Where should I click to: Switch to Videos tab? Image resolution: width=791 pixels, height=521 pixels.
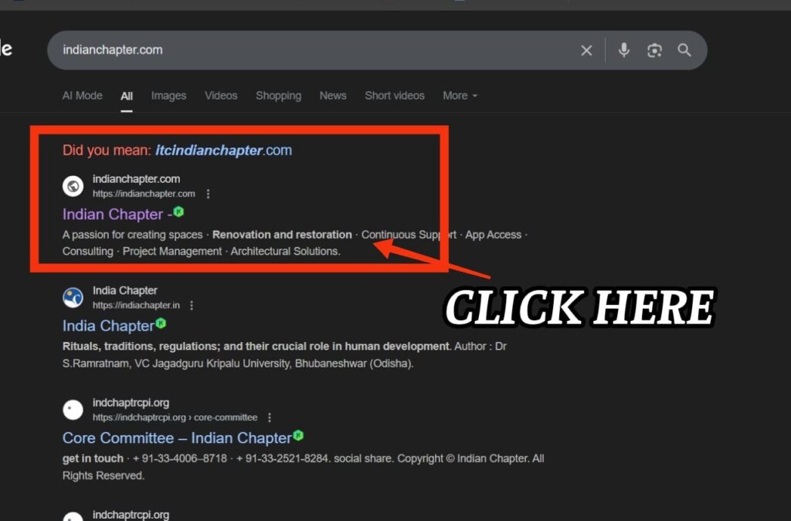tap(221, 96)
